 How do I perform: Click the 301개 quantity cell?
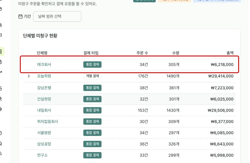pos(174,99)
